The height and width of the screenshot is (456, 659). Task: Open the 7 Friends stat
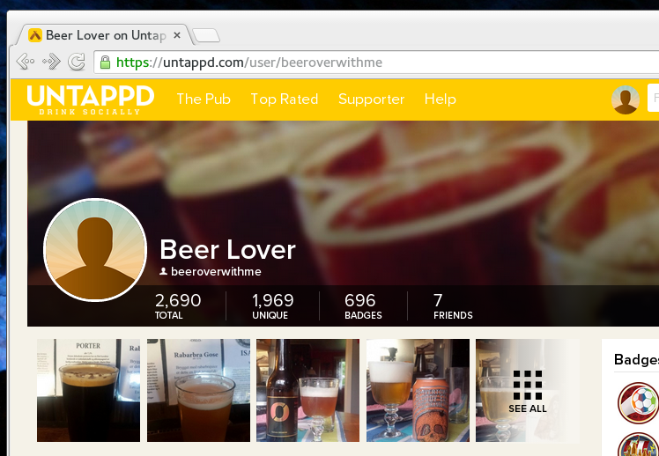point(453,306)
